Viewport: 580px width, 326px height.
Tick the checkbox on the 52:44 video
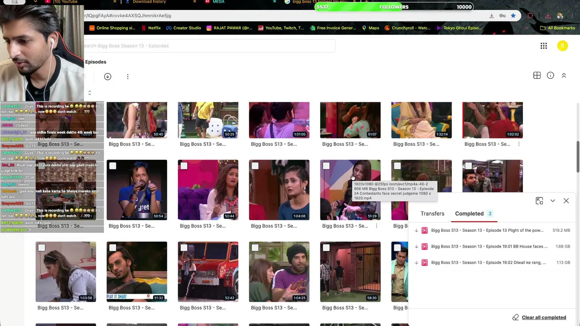click(184, 166)
